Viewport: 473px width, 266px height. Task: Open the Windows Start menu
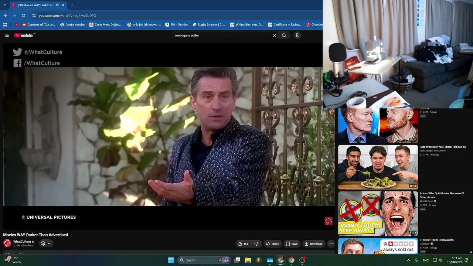click(171, 260)
